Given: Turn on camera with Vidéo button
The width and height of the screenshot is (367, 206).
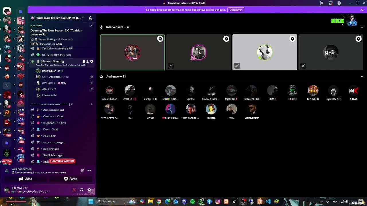Looking at the screenshot, I should pos(25,179).
